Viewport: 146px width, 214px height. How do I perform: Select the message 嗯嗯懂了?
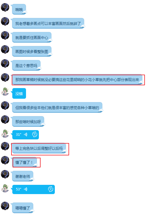[23, 208]
